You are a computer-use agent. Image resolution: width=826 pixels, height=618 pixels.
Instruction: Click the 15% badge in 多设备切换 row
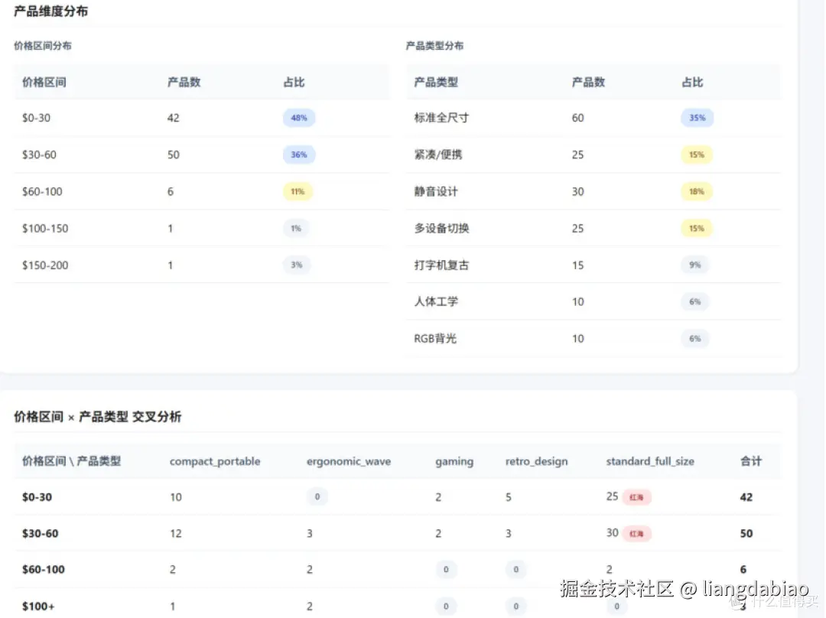coord(697,228)
